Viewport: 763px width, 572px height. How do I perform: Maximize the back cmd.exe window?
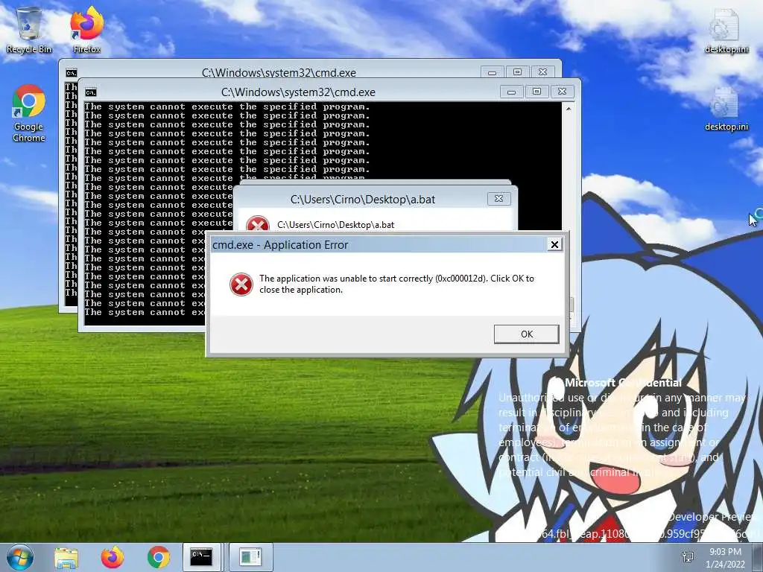(517, 72)
